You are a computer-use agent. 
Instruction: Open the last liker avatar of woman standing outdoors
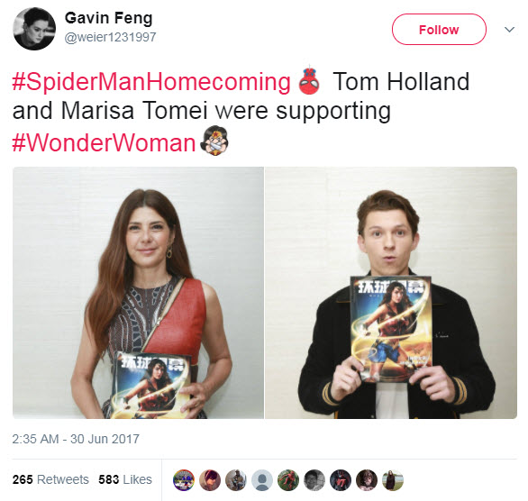tap(393, 479)
